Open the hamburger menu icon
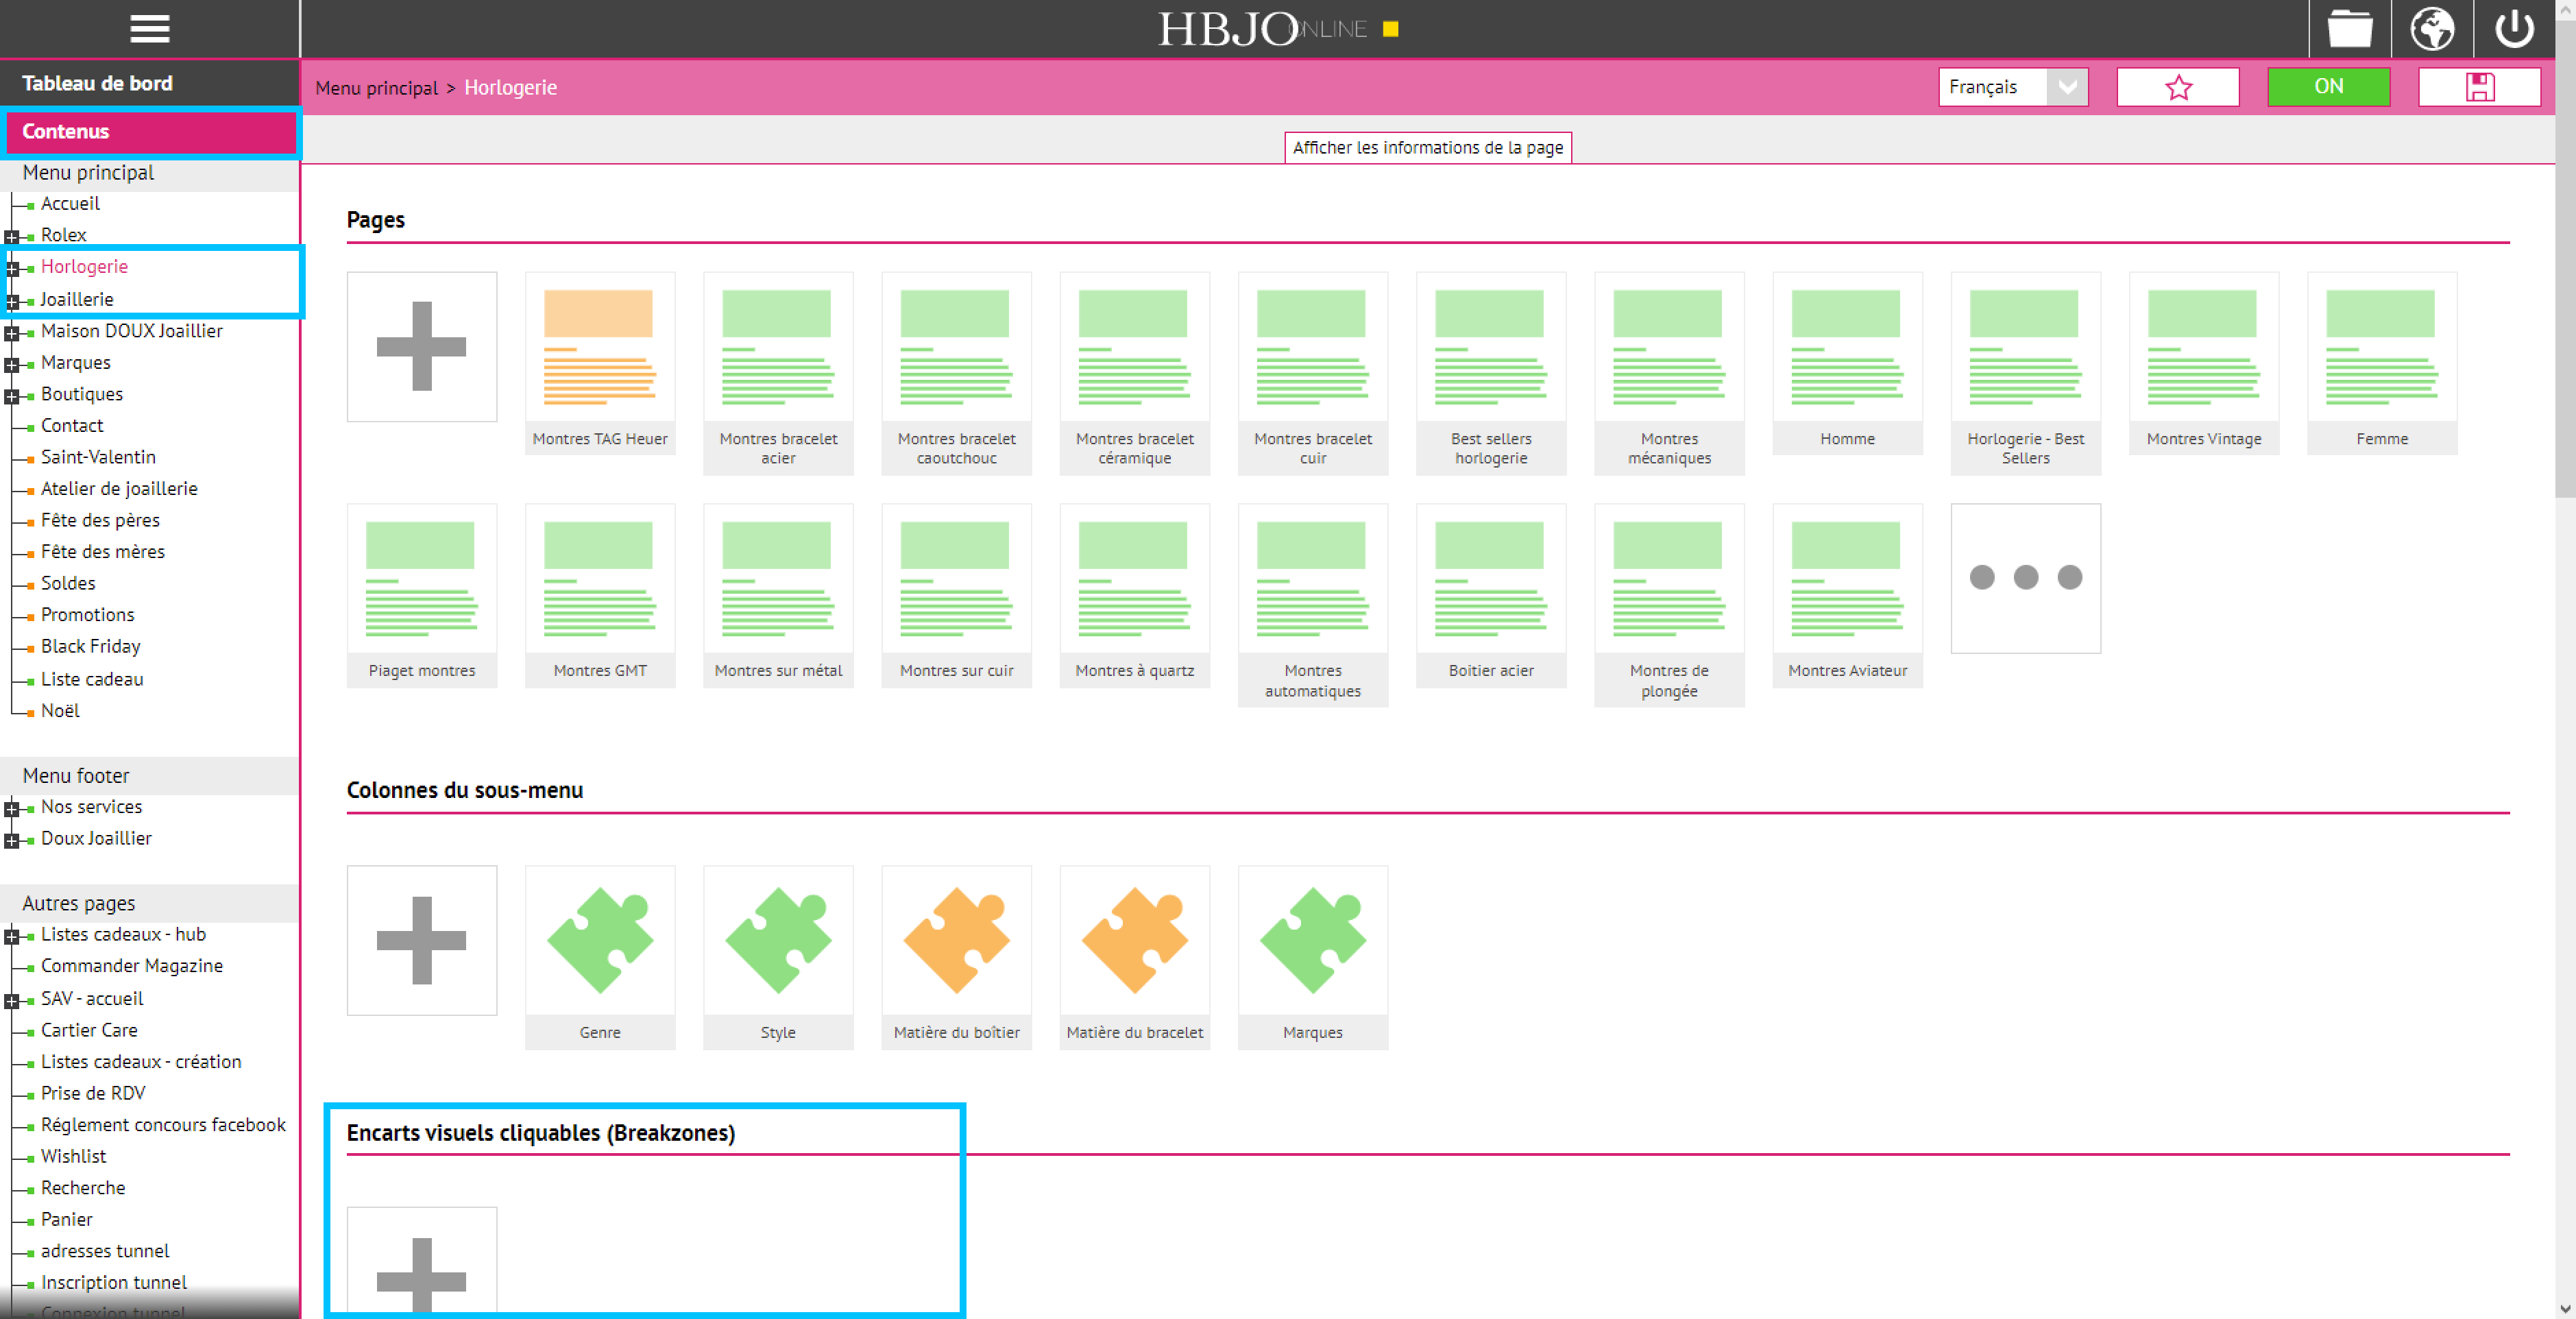Screen dimensions: 2576x1319 pos(150,29)
